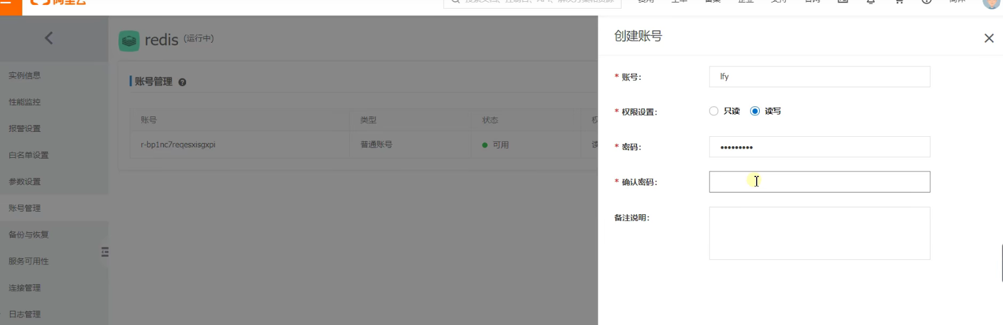Click the 运行中 status text

click(198, 38)
